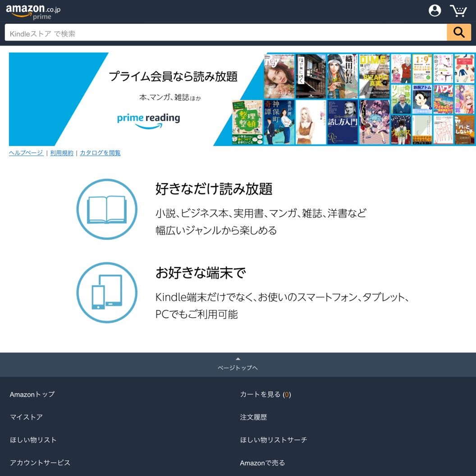Click the phone and tablet devices icon
The width and height of the screenshot is (476, 476).
107,293
